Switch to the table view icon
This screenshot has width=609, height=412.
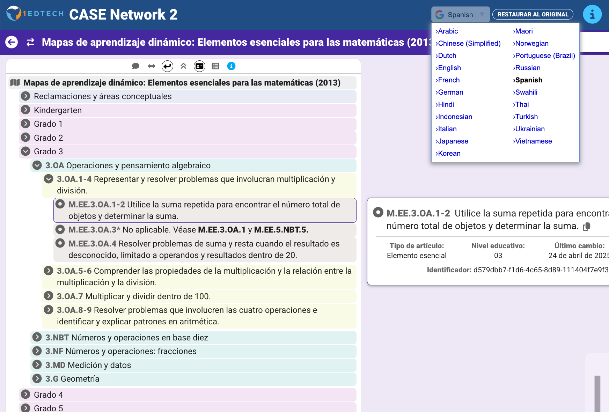point(215,66)
